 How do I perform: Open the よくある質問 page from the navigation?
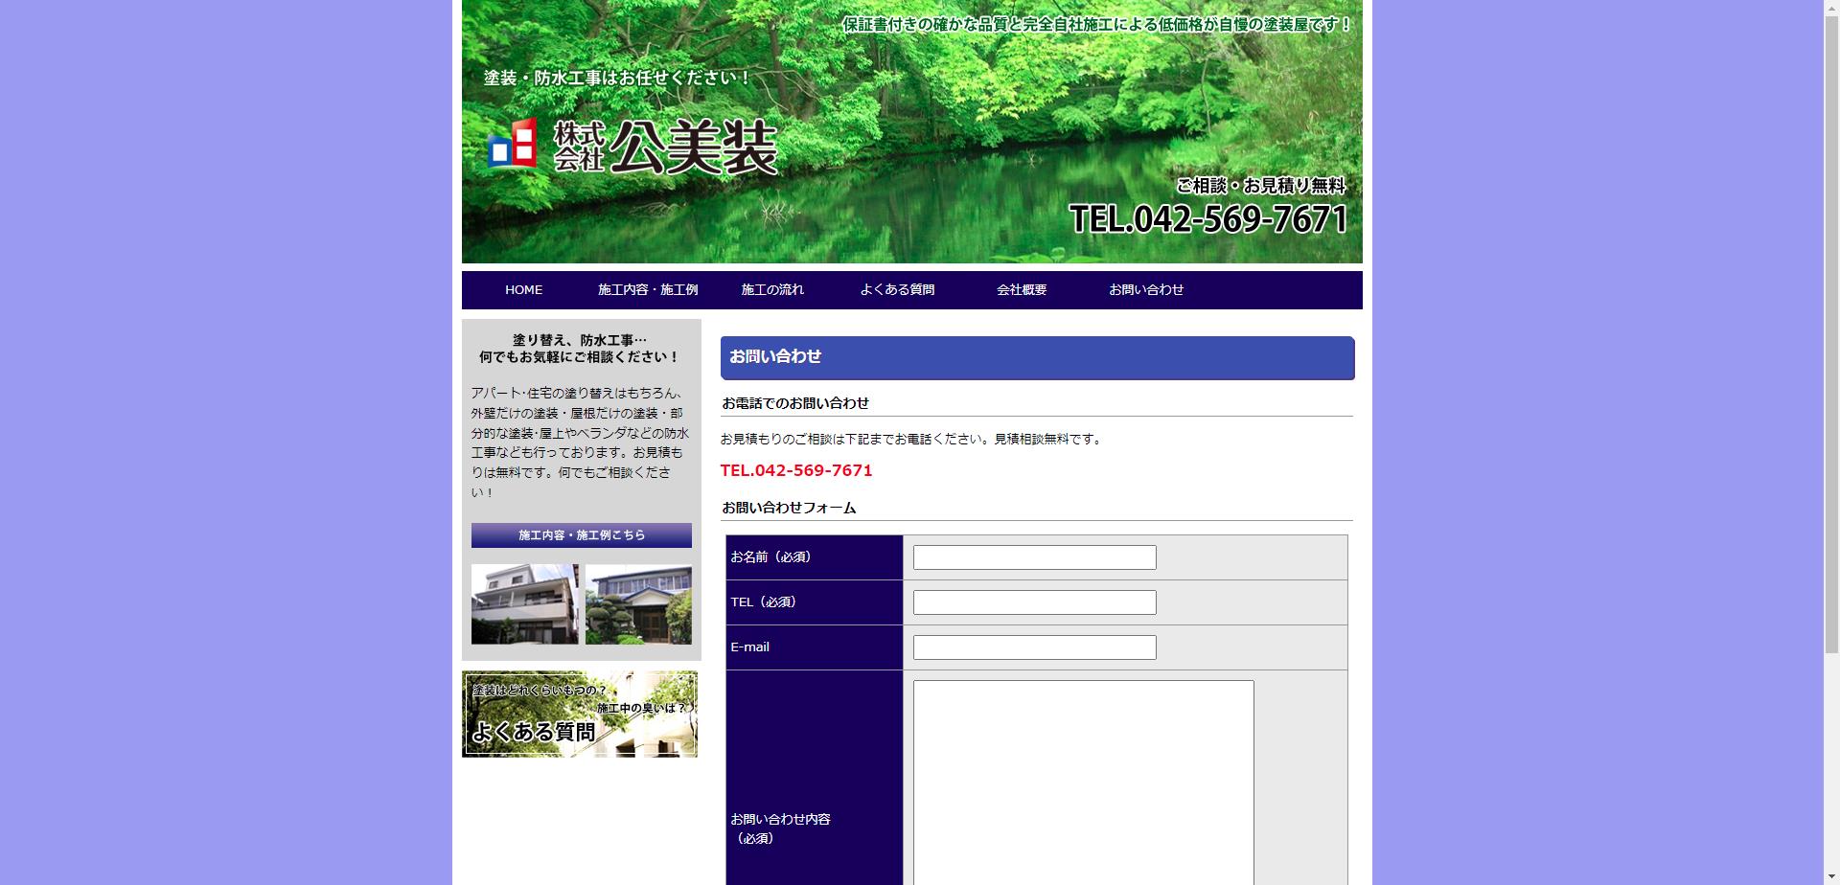click(899, 289)
